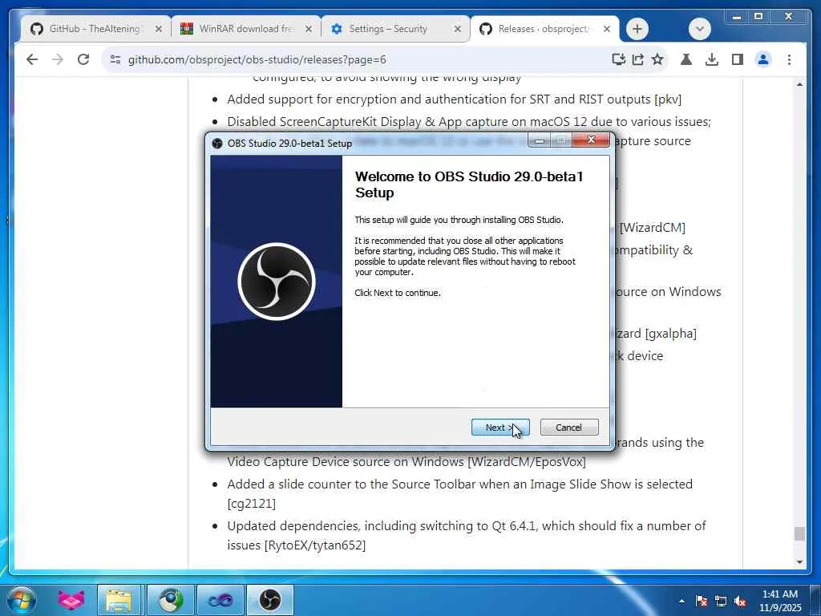This screenshot has width=821, height=616.
Task: Open Windows Explorer from taskbar
Action: click(119, 600)
